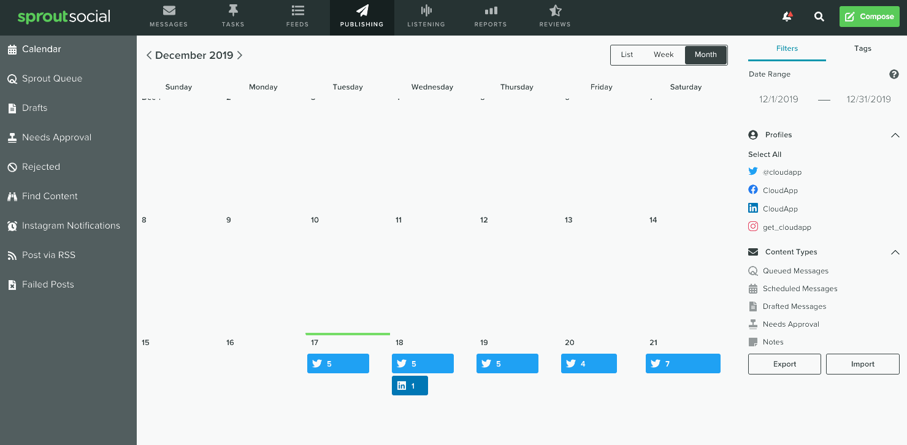Open Twitter posts on December 18
The image size is (907, 445).
pos(423,363)
